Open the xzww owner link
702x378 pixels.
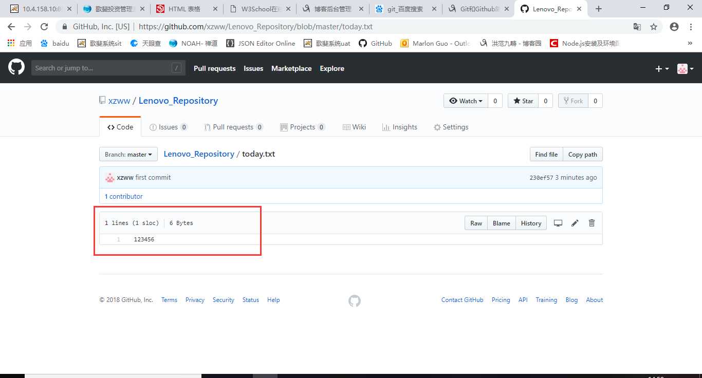coord(119,101)
